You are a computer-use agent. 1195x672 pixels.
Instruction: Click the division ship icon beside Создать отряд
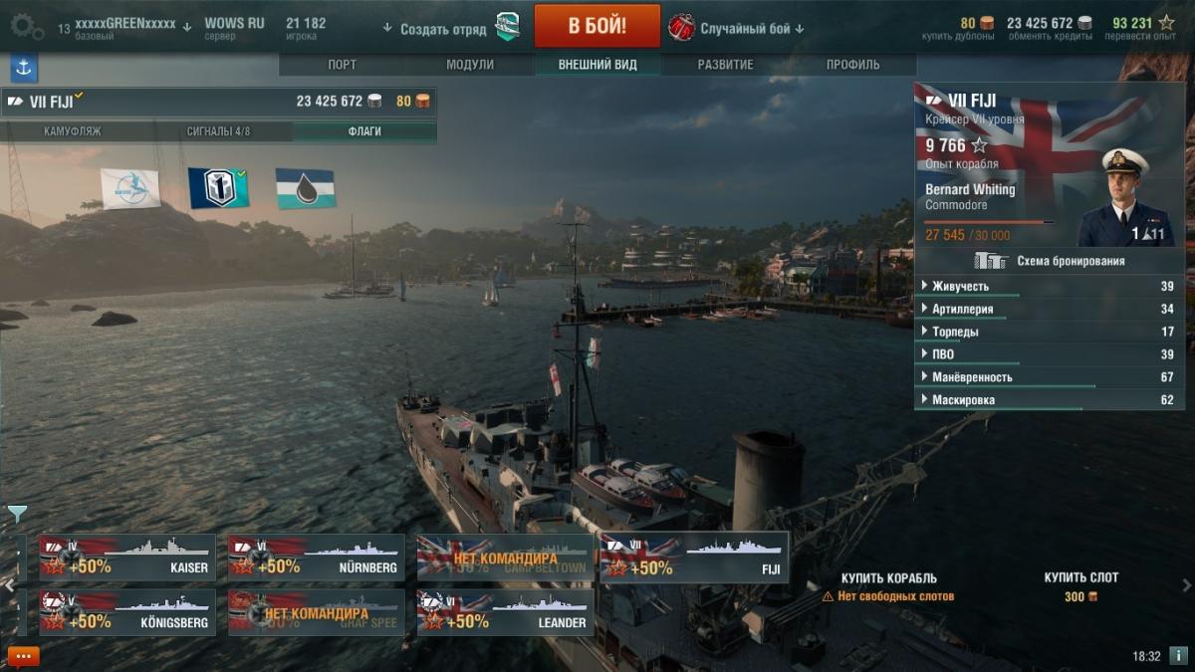point(507,28)
